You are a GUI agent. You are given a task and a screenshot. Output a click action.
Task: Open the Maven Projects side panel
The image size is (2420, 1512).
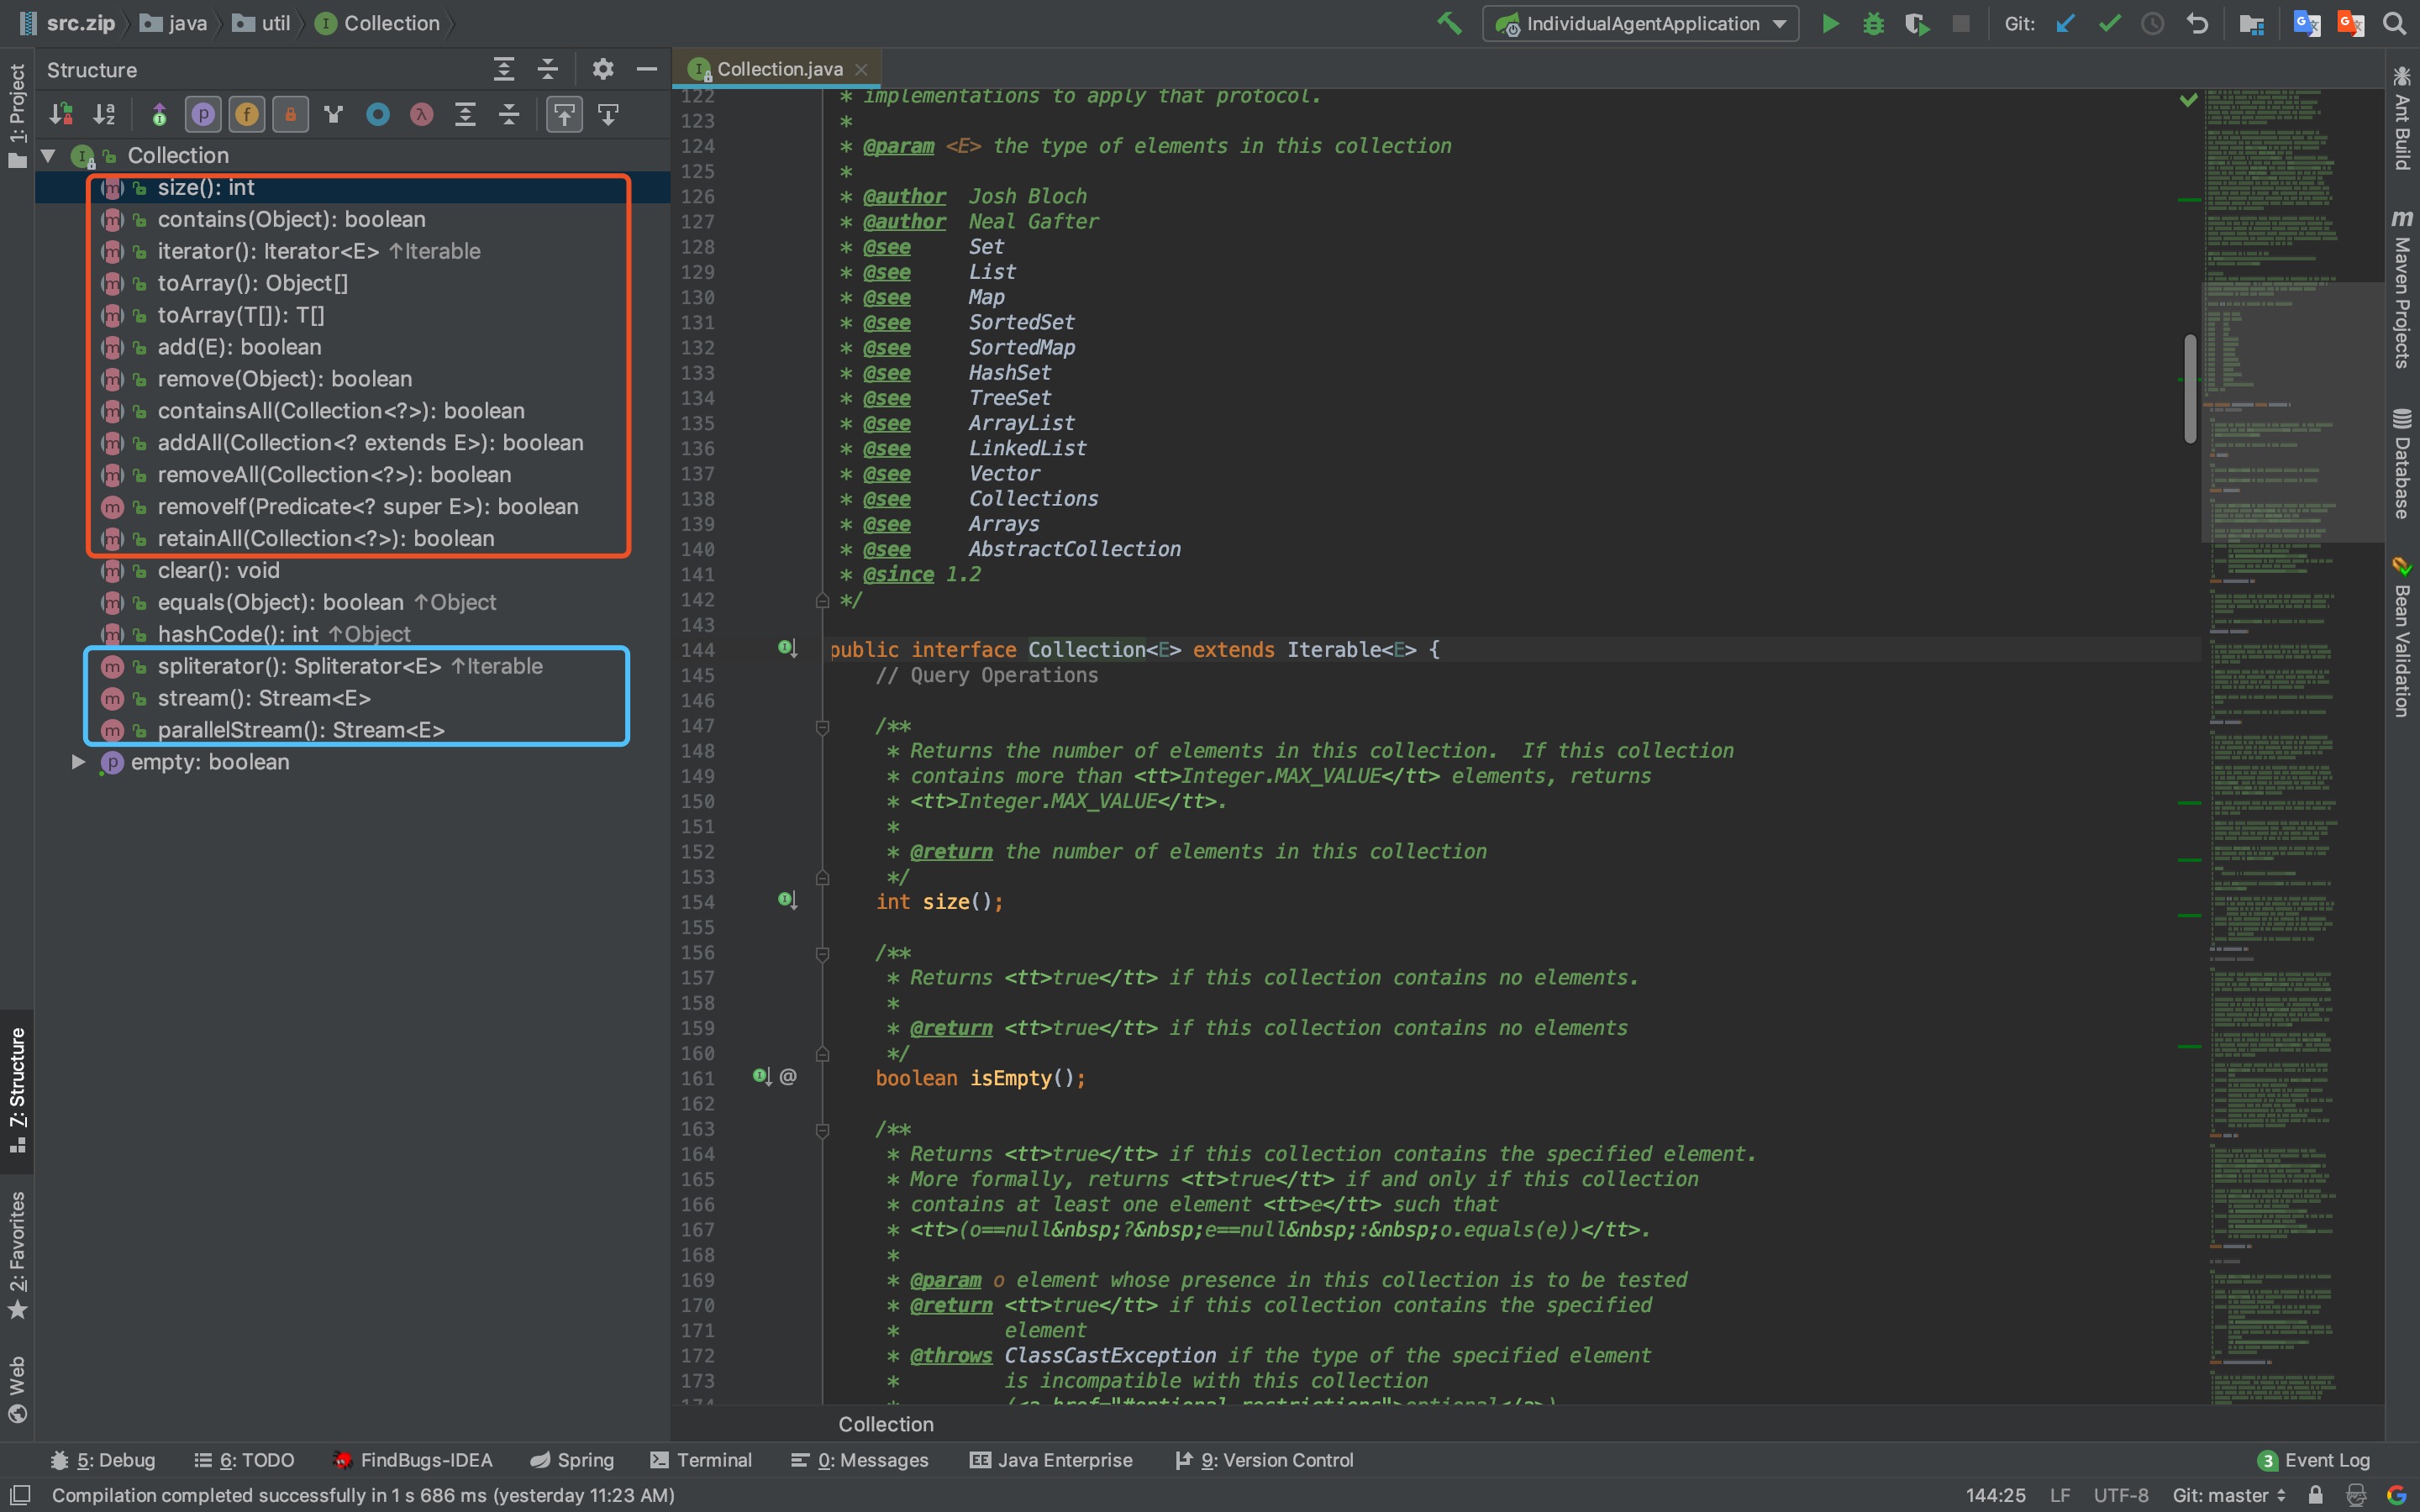click(x=2402, y=288)
